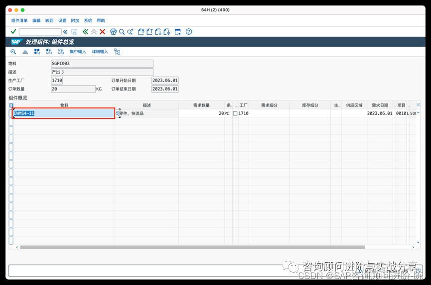Open the 转到 menu
Screen dimensions: 431x285
[49, 20]
